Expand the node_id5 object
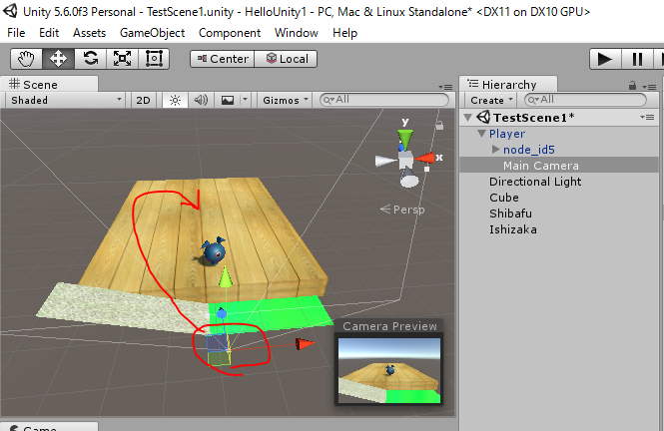This screenshot has height=431, width=664. [496, 150]
